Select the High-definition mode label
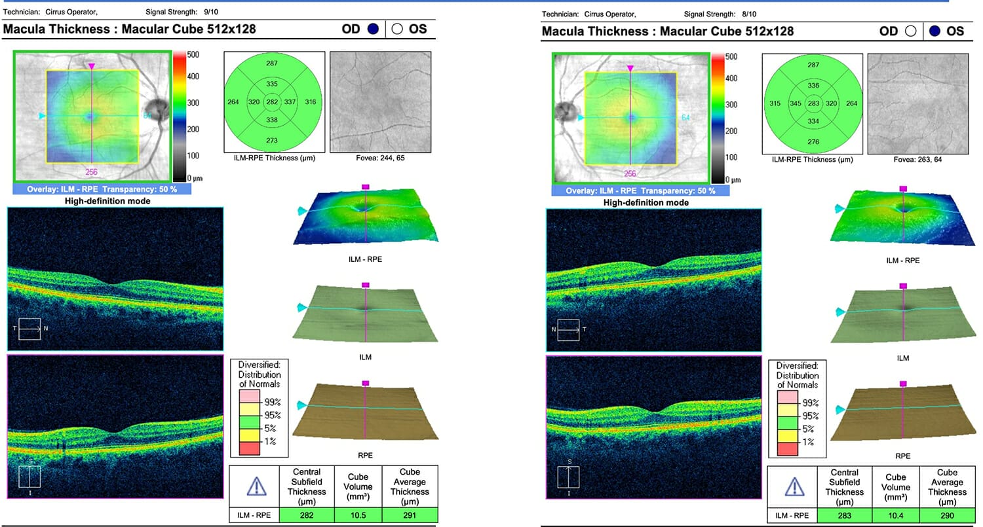The image size is (983, 527). point(107,202)
